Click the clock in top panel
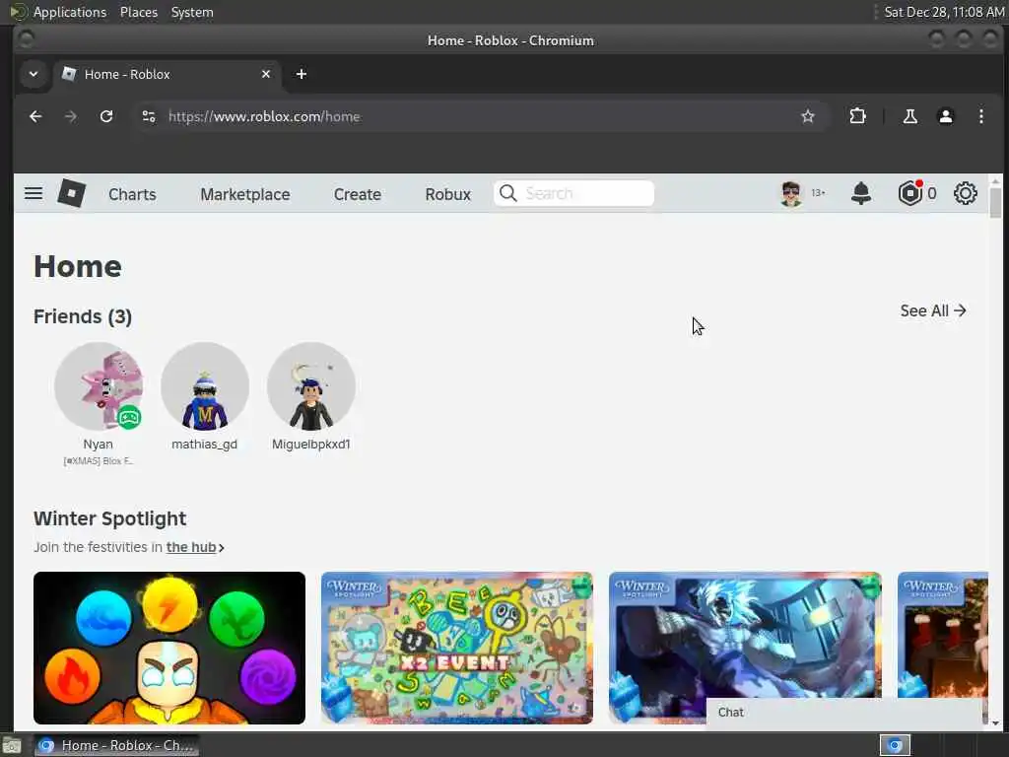 click(x=943, y=12)
